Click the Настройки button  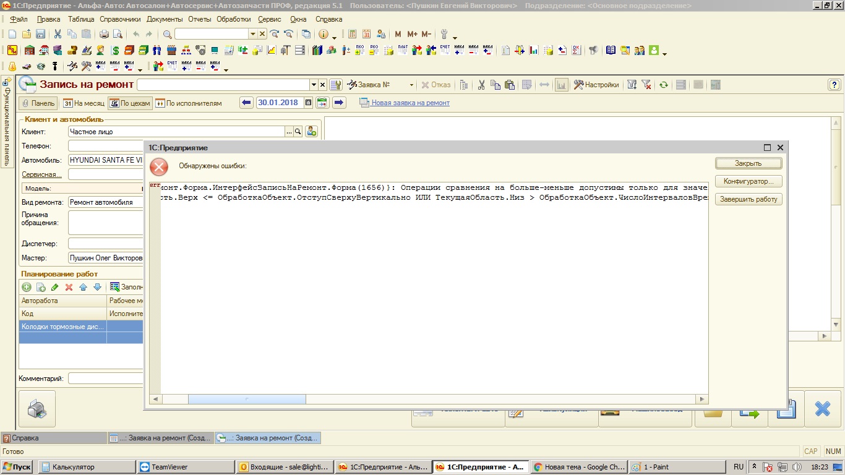596,85
